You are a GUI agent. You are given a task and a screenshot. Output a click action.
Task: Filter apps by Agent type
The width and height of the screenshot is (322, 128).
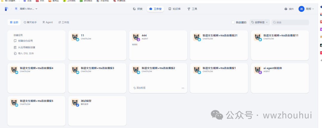[x=47, y=22]
